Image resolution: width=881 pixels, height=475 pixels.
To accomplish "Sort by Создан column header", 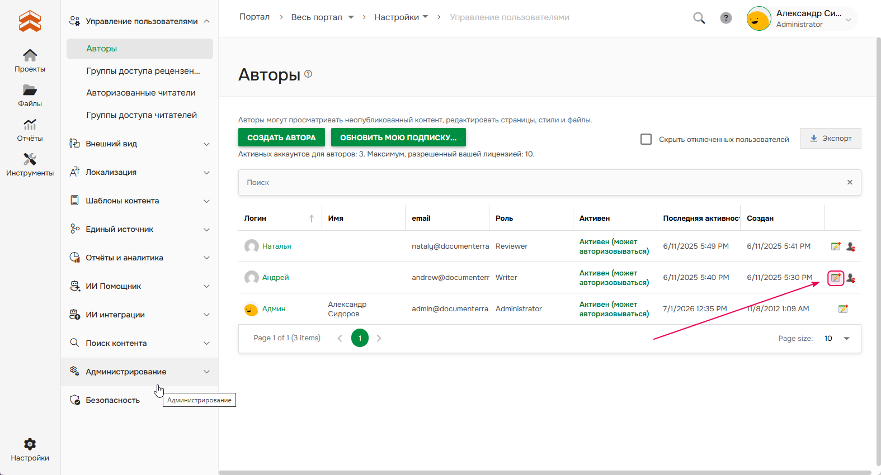I will tap(760, 218).
